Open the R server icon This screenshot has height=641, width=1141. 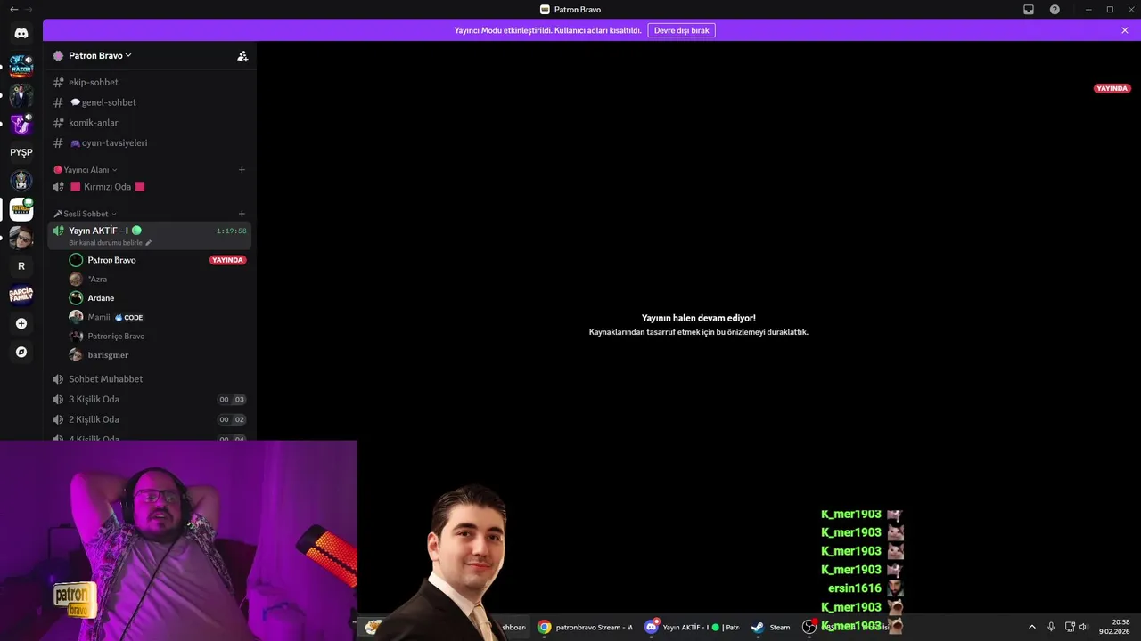click(x=21, y=266)
